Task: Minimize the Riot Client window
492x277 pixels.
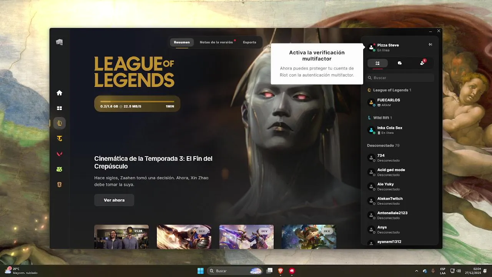Action: click(430, 31)
